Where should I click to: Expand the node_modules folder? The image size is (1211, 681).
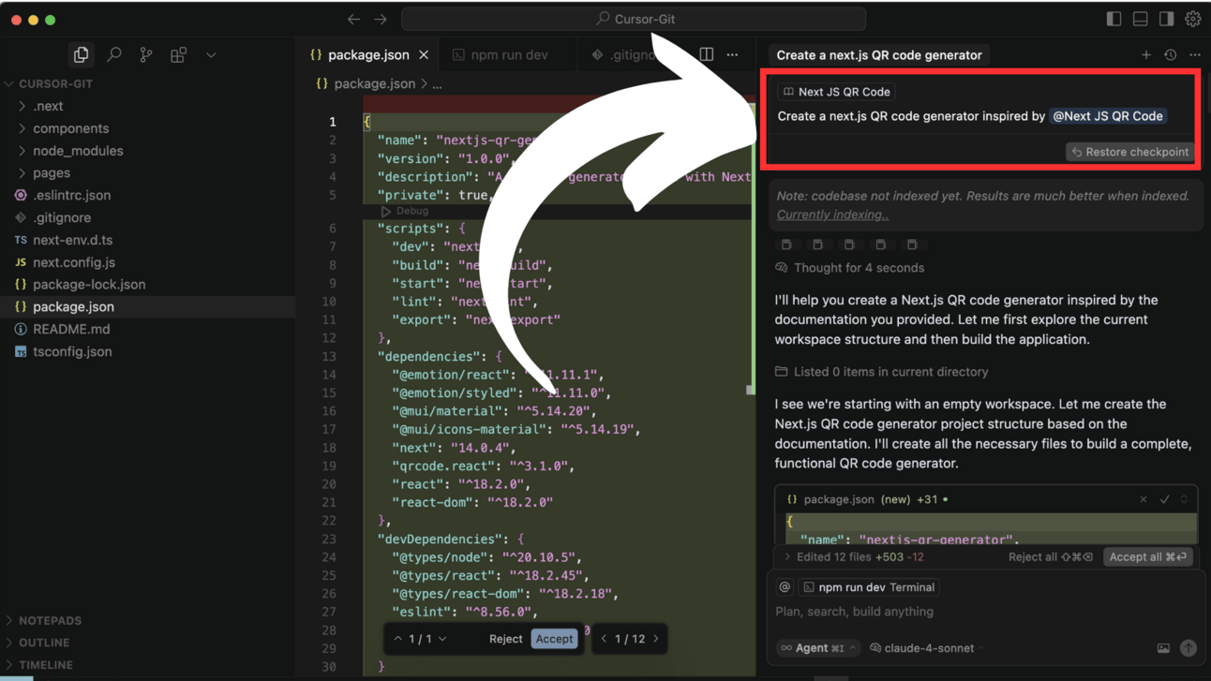22,151
